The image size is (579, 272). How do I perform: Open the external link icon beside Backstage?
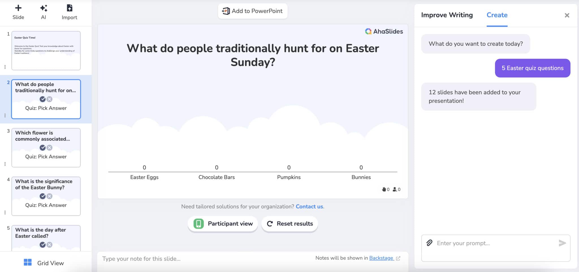point(399,258)
